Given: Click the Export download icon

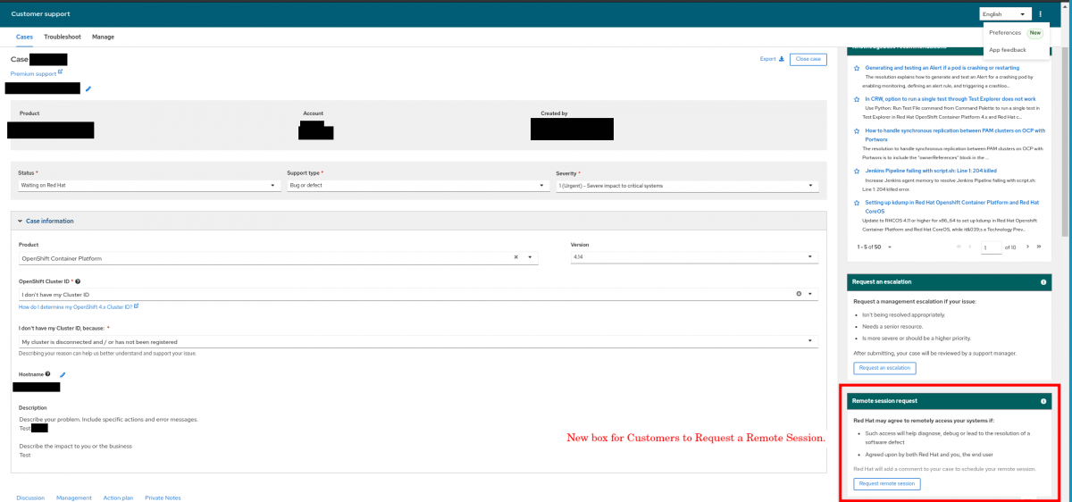Looking at the screenshot, I should point(782,59).
